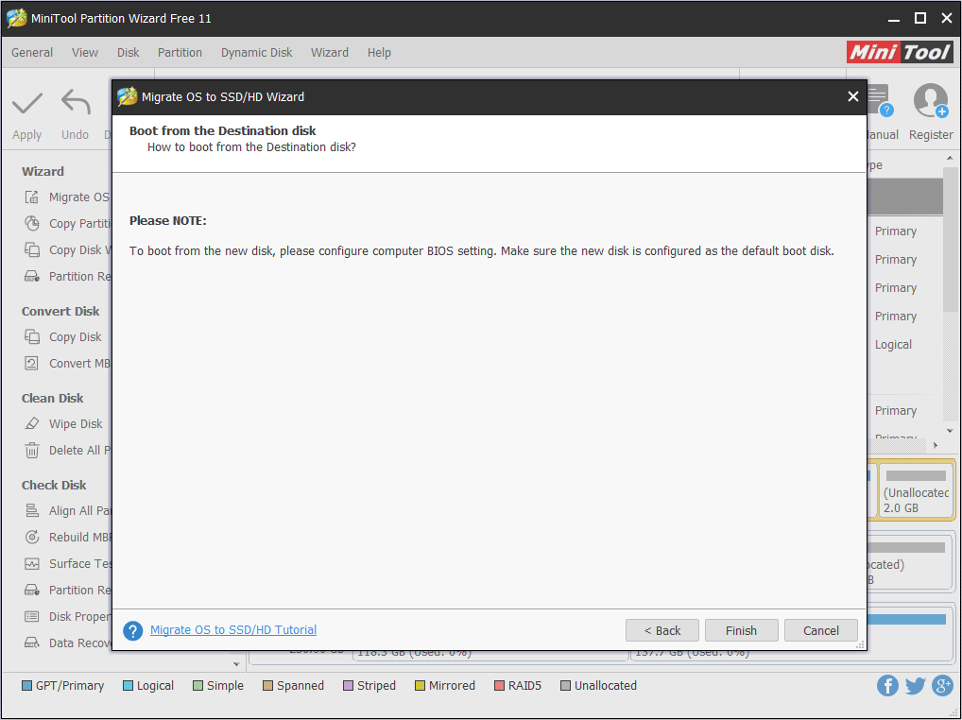Click the Undo arrow icon
The width and height of the screenshot is (962, 720).
click(76, 102)
